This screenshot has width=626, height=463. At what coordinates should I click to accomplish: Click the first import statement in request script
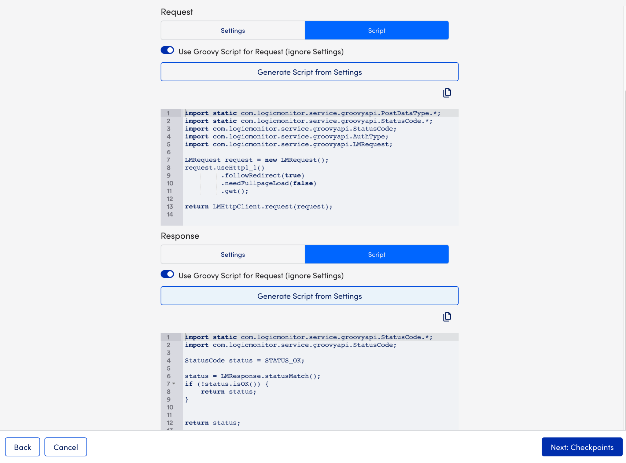(x=312, y=113)
